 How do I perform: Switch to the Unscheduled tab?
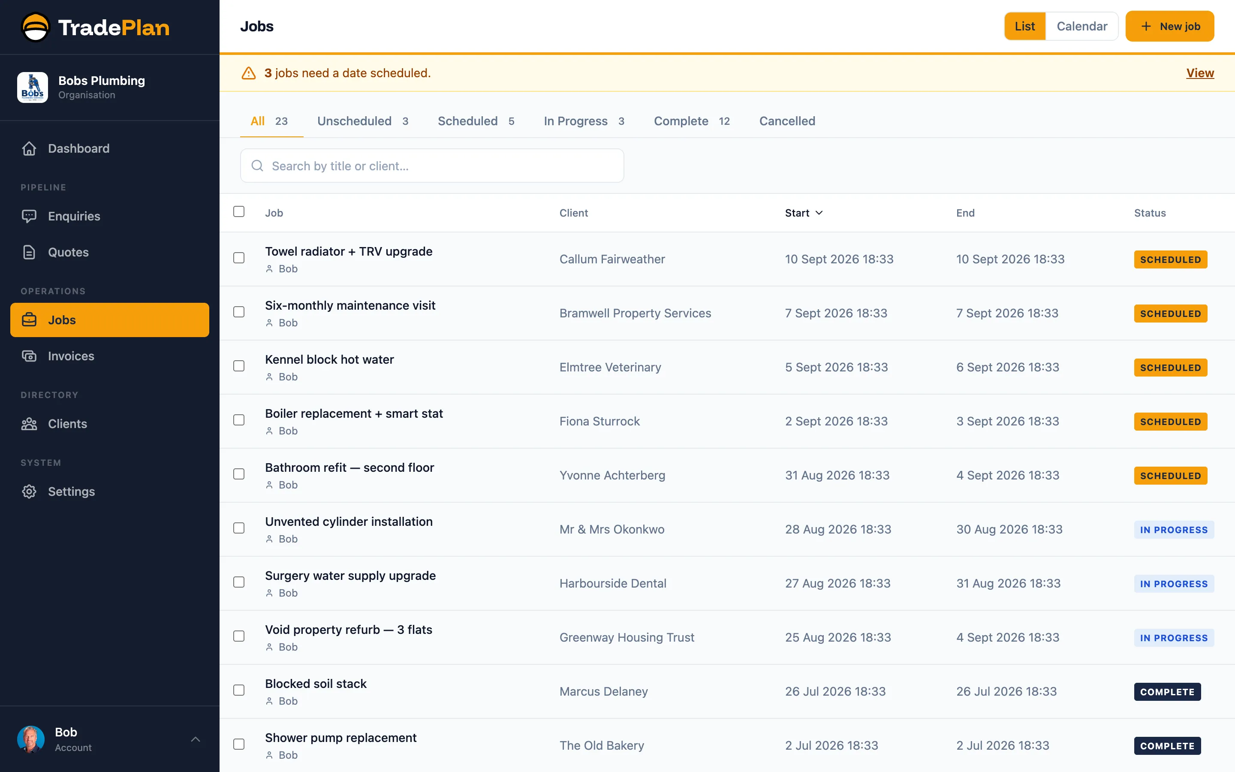363,121
